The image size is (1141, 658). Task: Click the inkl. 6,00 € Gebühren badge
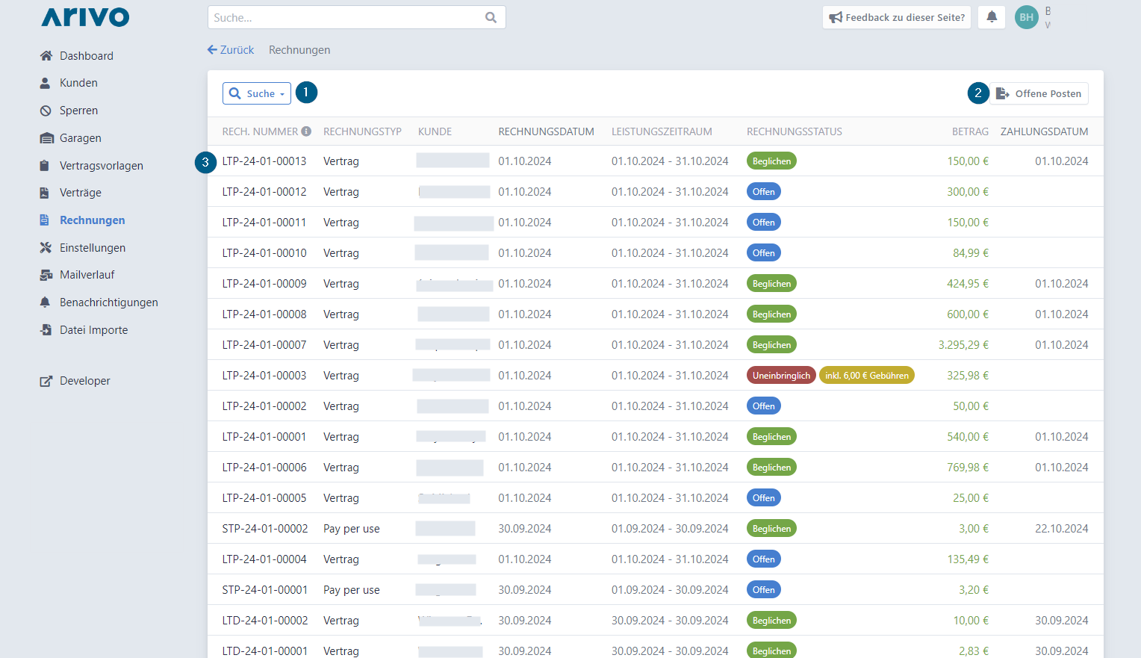pyautogui.click(x=867, y=376)
